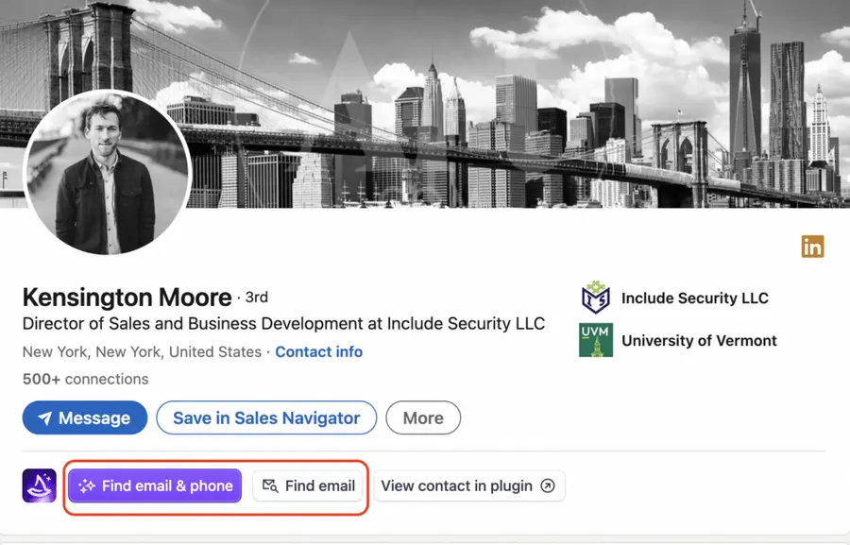The image size is (850, 545).
Task: Click the University of Vermont school logo
Action: (596, 341)
